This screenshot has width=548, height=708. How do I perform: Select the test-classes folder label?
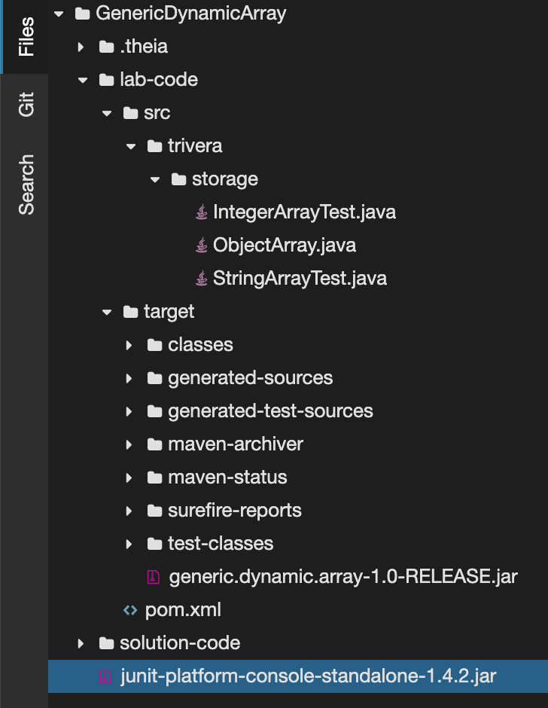pos(221,544)
